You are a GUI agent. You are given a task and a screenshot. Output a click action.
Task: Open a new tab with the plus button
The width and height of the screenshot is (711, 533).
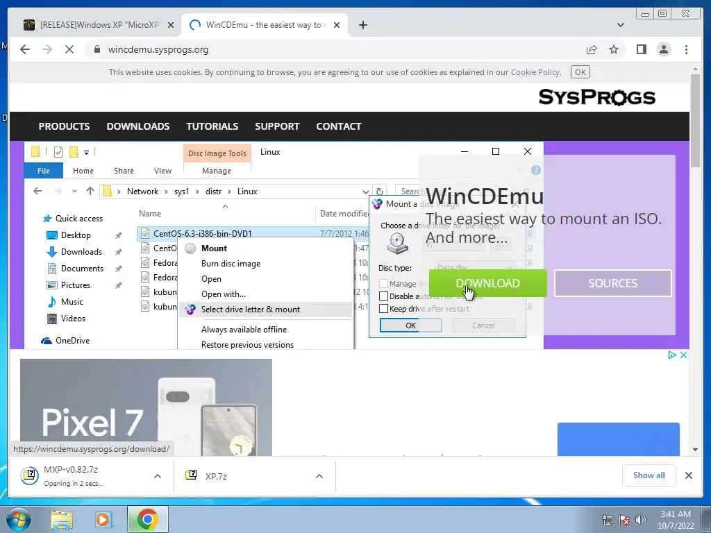pos(362,25)
